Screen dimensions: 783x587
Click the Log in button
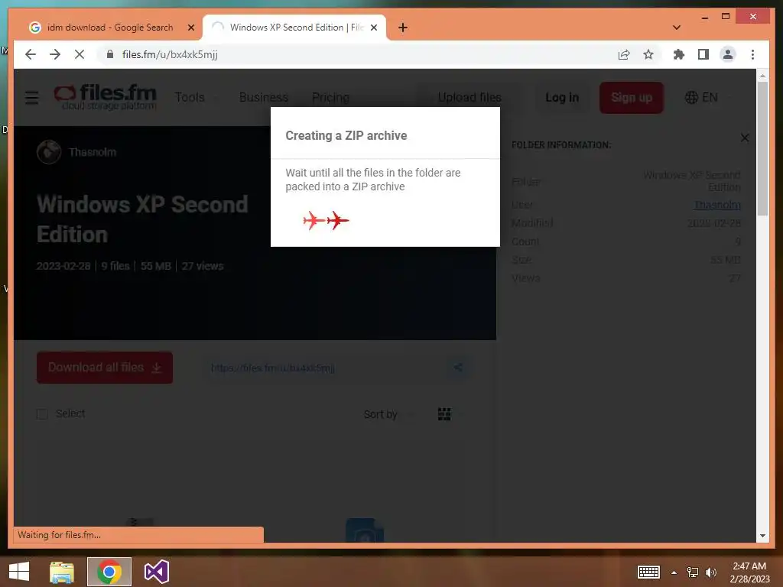pos(562,97)
